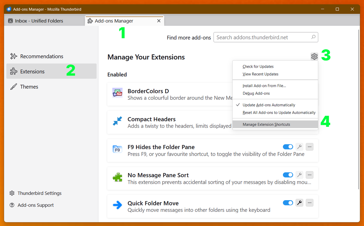
Task: Open more options for F9 Hides the Folder Pane
Action: pos(310,147)
